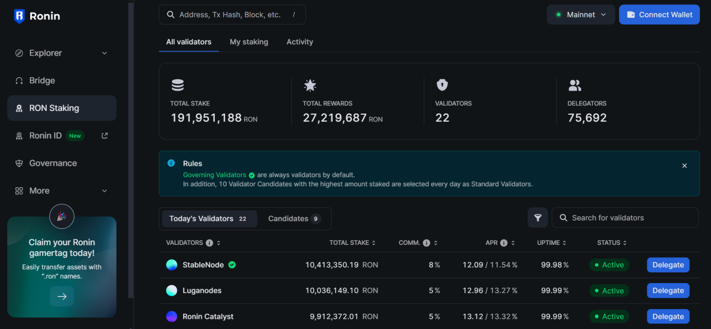Click the Connect Wallet button
The width and height of the screenshot is (711, 329).
coord(659,14)
